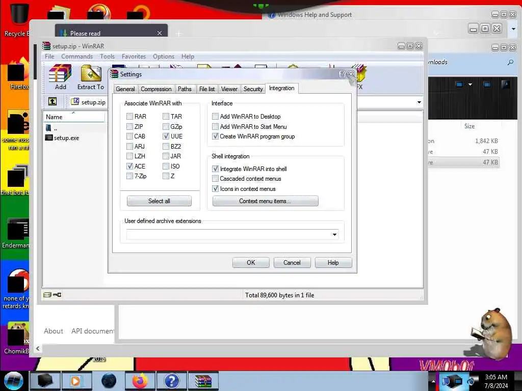Viewport: 522px width, 391px height.
Task: Click the drive icon in WinRAR status bar
Action: (47, 295)
